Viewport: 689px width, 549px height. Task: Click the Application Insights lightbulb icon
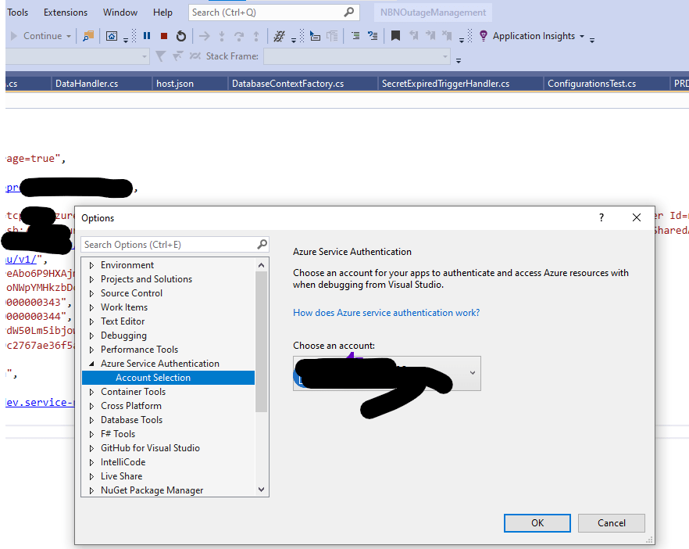[484, 36]
